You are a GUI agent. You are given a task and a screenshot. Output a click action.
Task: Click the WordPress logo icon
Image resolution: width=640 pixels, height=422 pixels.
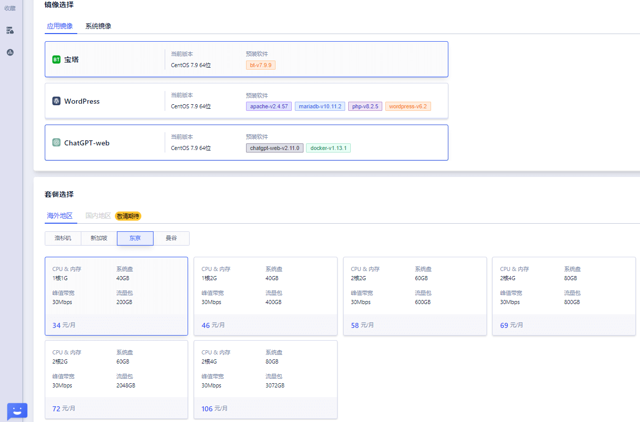pos(56,101)
